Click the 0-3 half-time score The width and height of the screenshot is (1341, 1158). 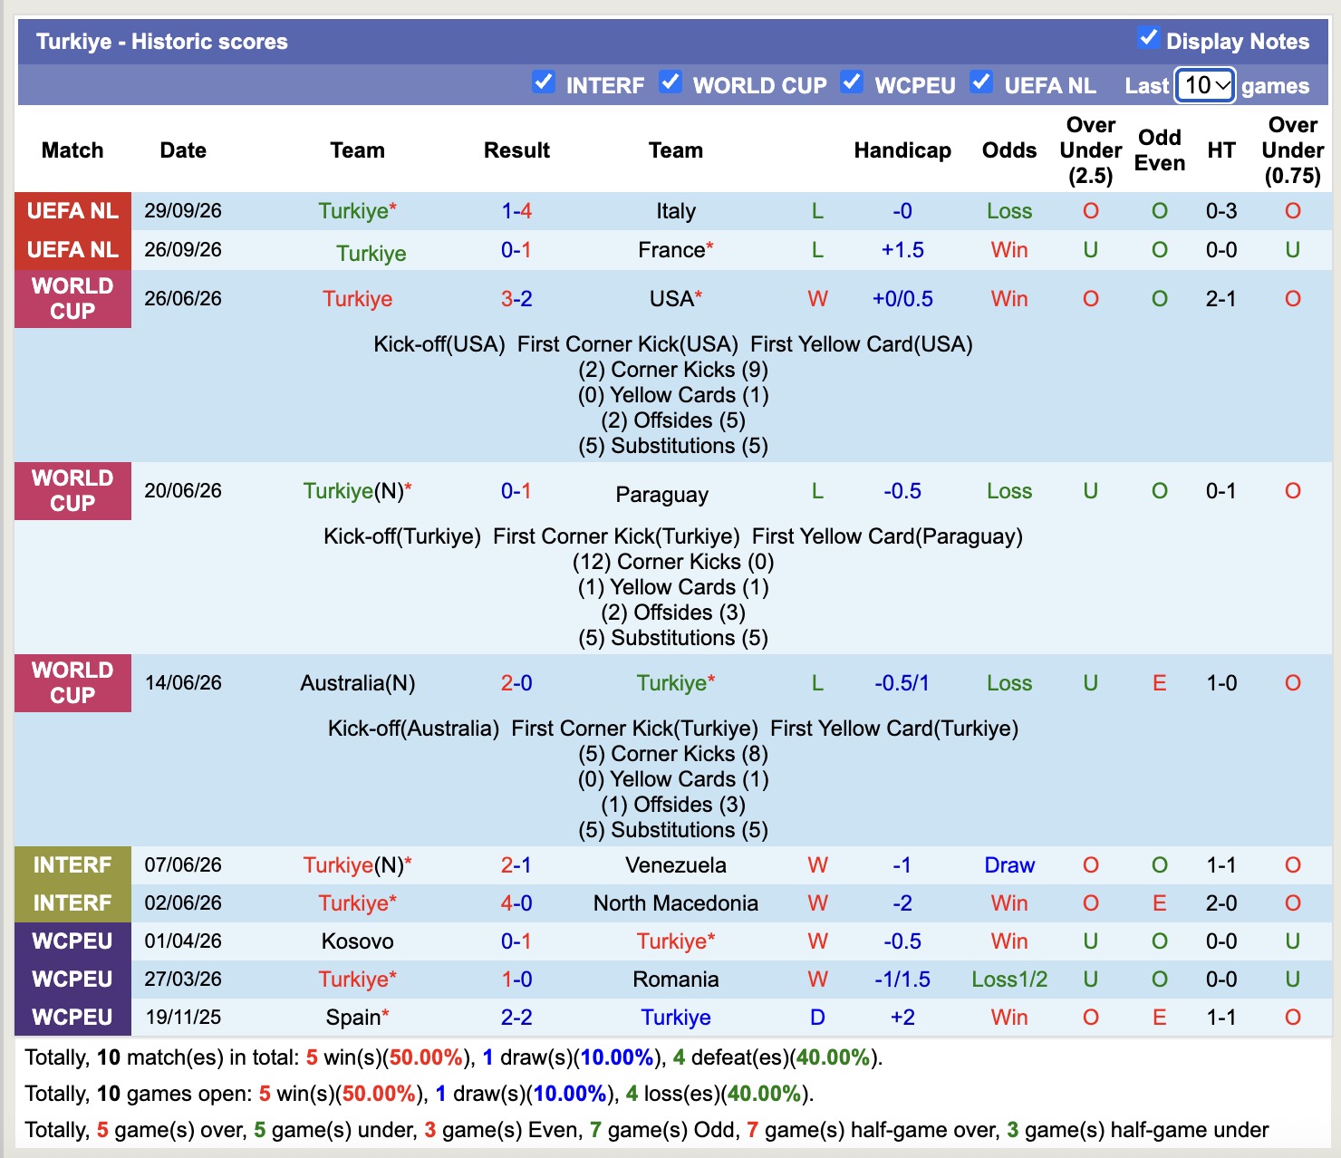click(1221, 211)
